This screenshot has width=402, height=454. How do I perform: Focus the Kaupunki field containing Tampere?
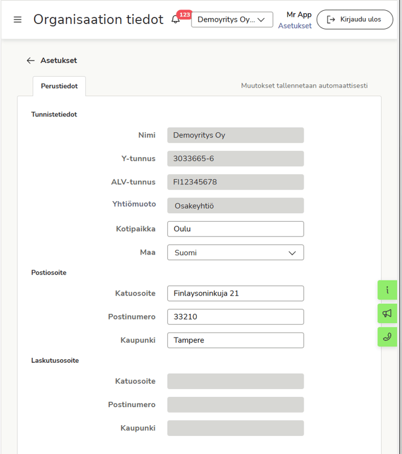point(235,340)
